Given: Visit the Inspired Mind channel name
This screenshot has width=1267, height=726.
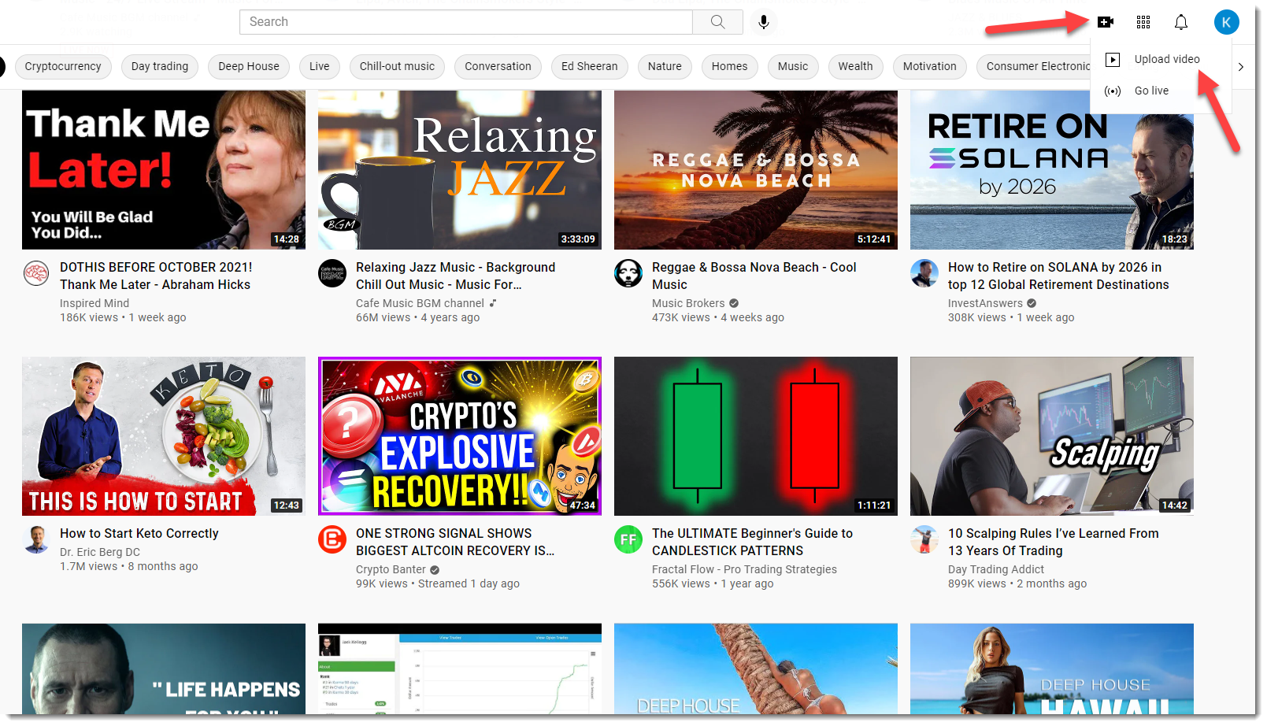Looking at the screenshot, I should point(94,303).
